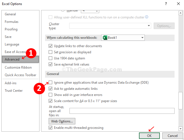Click the Excel icon in workbook dropdown

click(105, 38)
